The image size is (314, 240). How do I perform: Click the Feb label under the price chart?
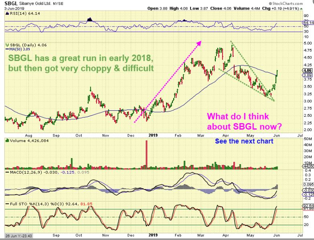pos(178,136)
